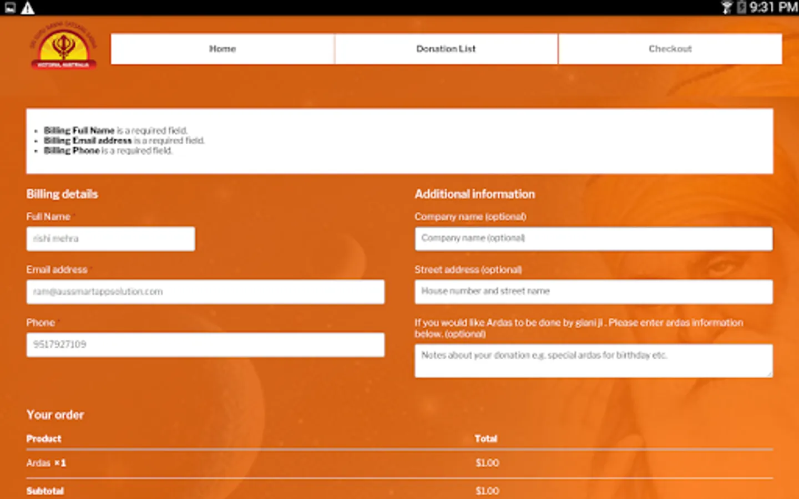Click 'Billing Email address' error message

(124, 141)
